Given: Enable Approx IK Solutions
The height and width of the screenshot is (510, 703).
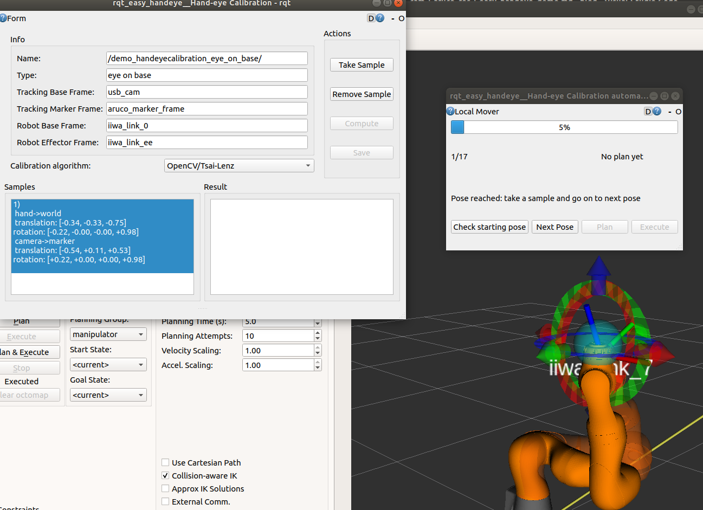Looking at the screenshot, I should pyautogui.click(x=165, y=488).
